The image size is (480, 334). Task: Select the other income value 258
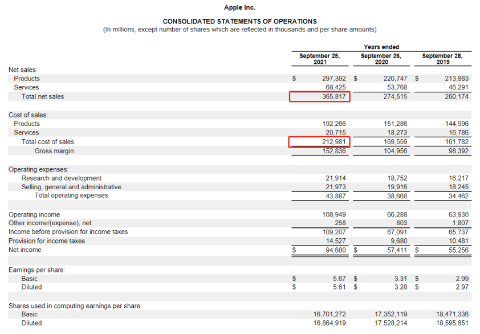pyautogui.click(x=340, y=223)
